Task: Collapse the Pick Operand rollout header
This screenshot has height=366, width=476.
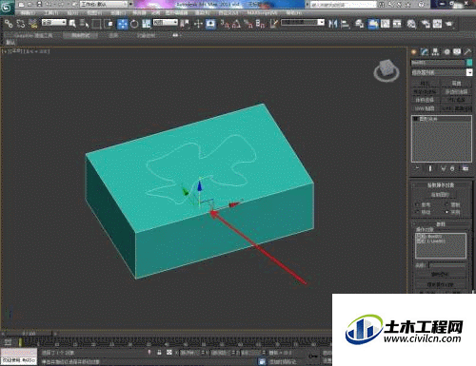Action: point(441,184)
